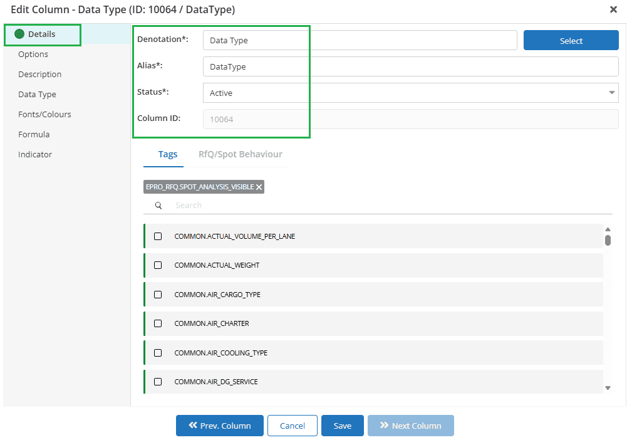Open the Status dropdown arrow

pos(611,93)
